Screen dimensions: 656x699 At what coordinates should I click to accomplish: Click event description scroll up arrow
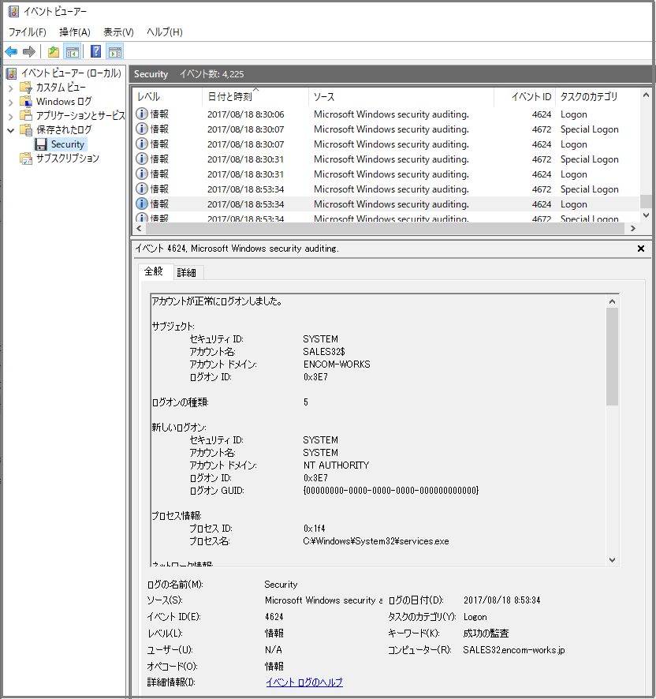click(613, 302)
